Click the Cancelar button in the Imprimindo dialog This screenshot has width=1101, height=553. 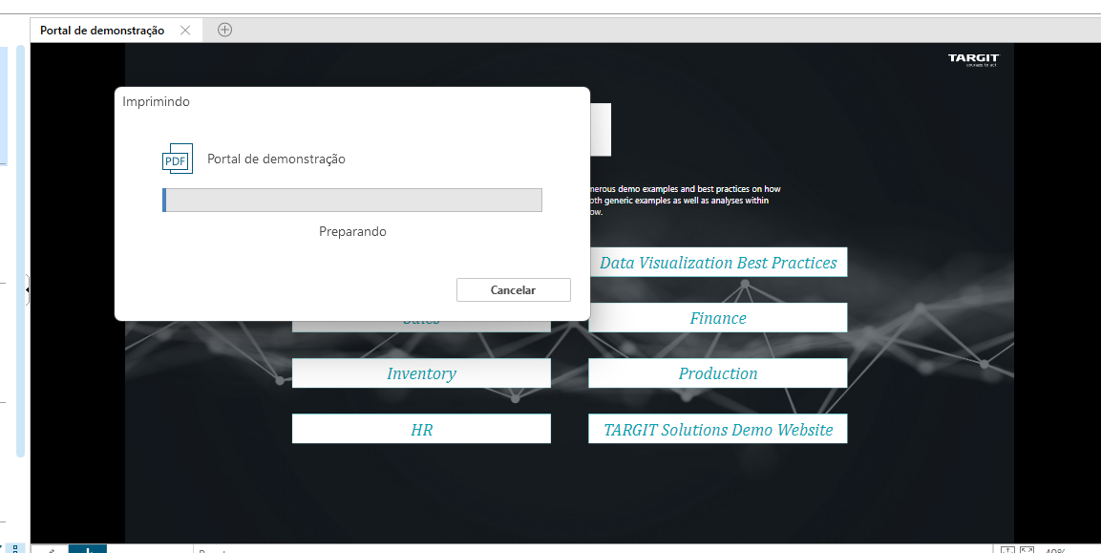coord(514,290)
